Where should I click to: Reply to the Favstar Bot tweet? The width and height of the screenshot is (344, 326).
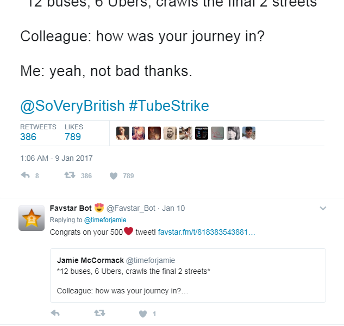[x=54, y=314]
